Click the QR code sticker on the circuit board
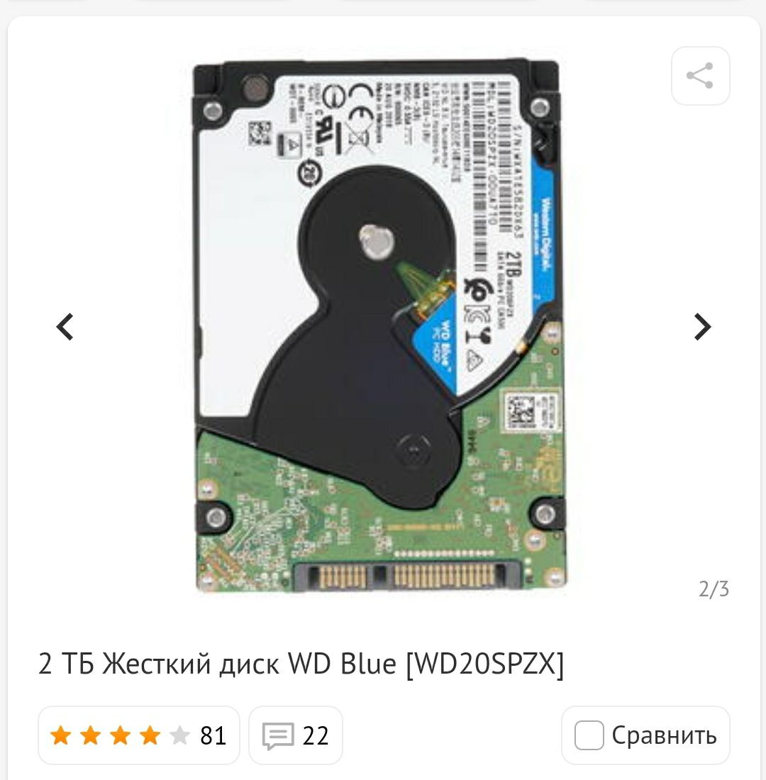 (521, 411)
